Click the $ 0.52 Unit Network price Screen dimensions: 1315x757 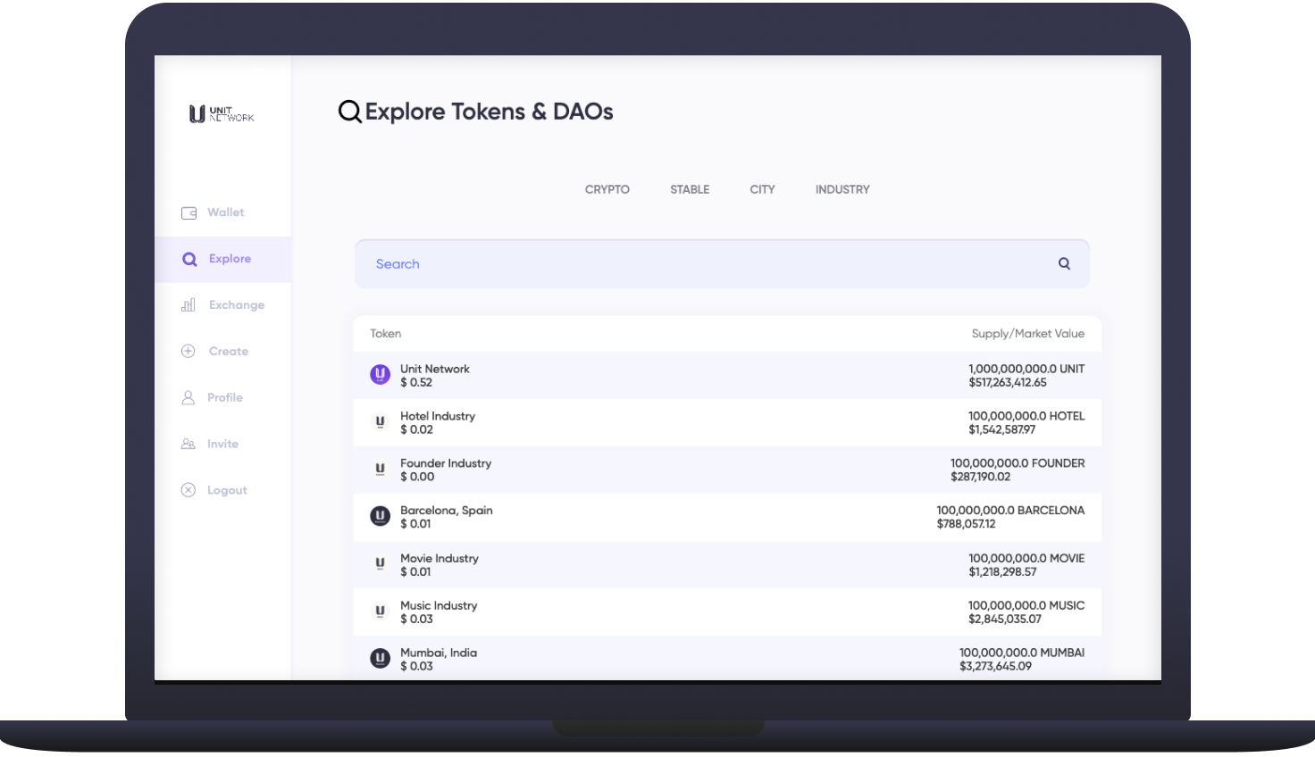point(416,382)
